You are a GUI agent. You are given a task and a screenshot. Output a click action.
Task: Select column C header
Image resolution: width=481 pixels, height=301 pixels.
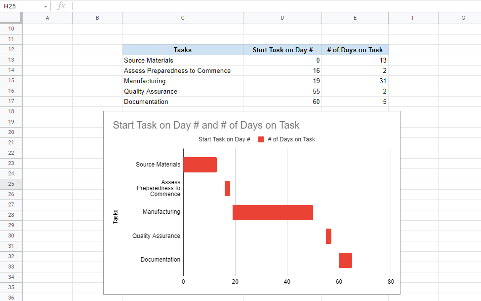coord(183,18)
